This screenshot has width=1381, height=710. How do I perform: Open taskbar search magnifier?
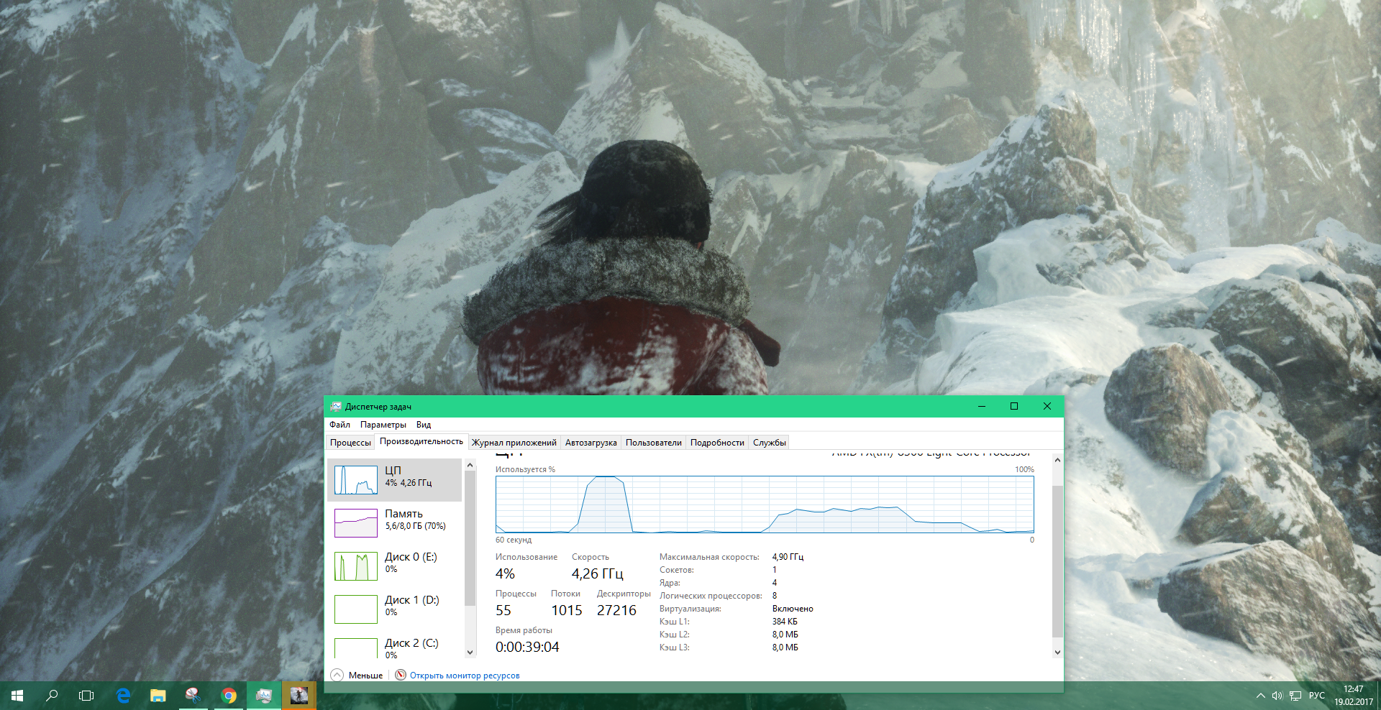click(x=52, y=696)
